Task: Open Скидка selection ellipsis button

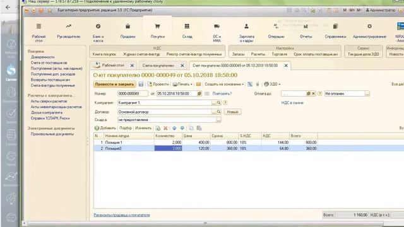Action: click(218, 120)
